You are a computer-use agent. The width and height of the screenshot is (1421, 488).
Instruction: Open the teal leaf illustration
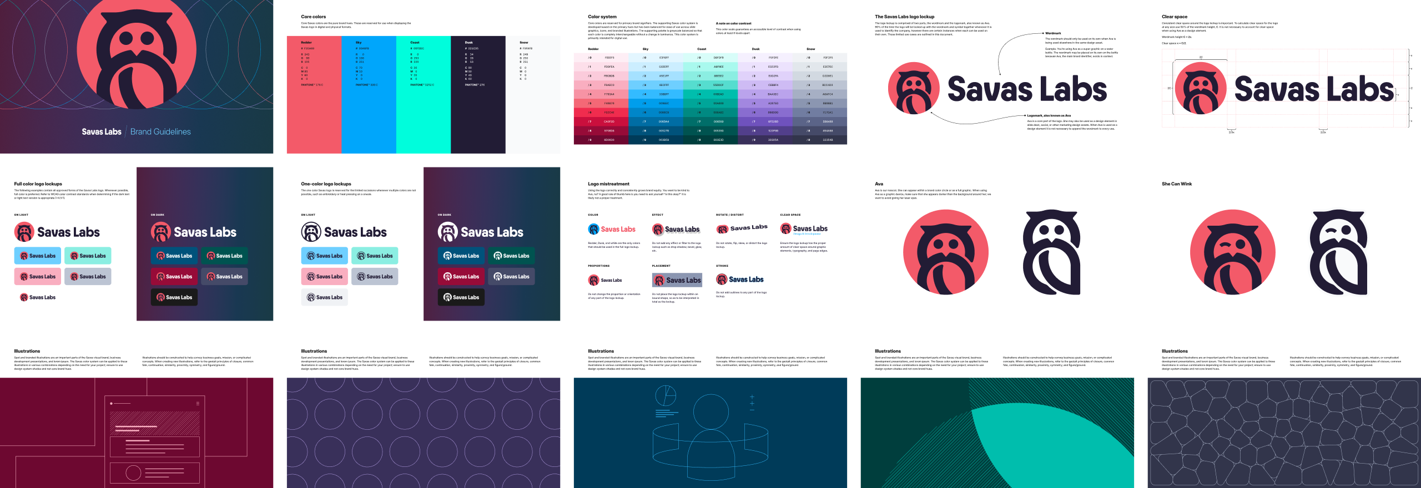[x=997, y=433]
